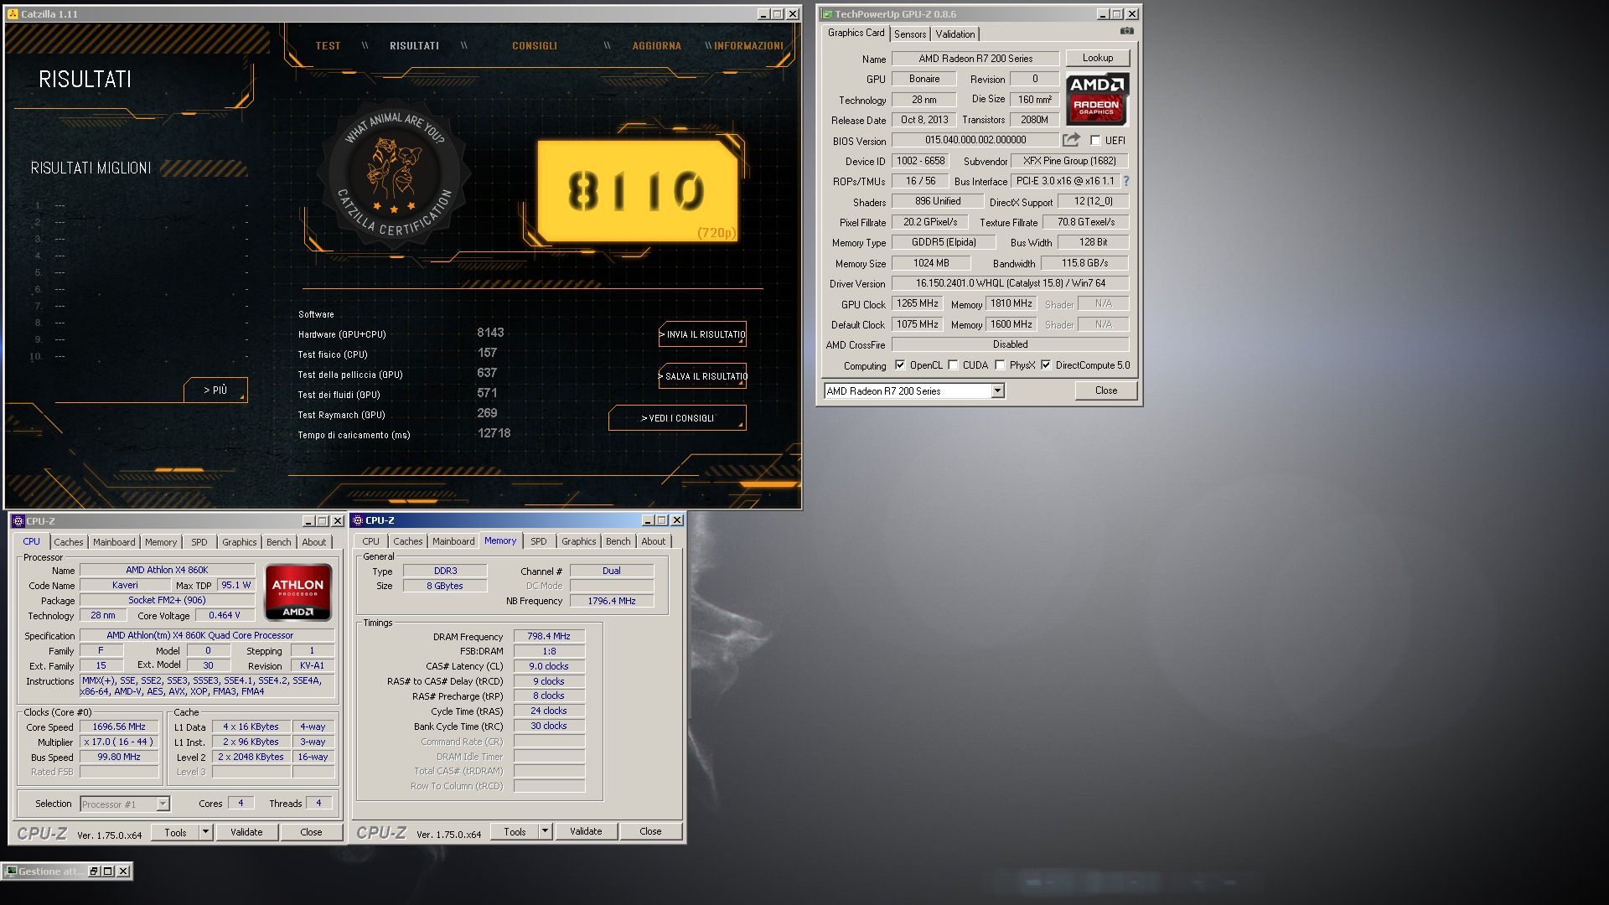Switch to the TEST tab in Catzilla

tap(328, 46)
